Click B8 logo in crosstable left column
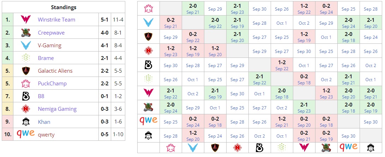The image size is (385, 157). (x=149, y=65)
